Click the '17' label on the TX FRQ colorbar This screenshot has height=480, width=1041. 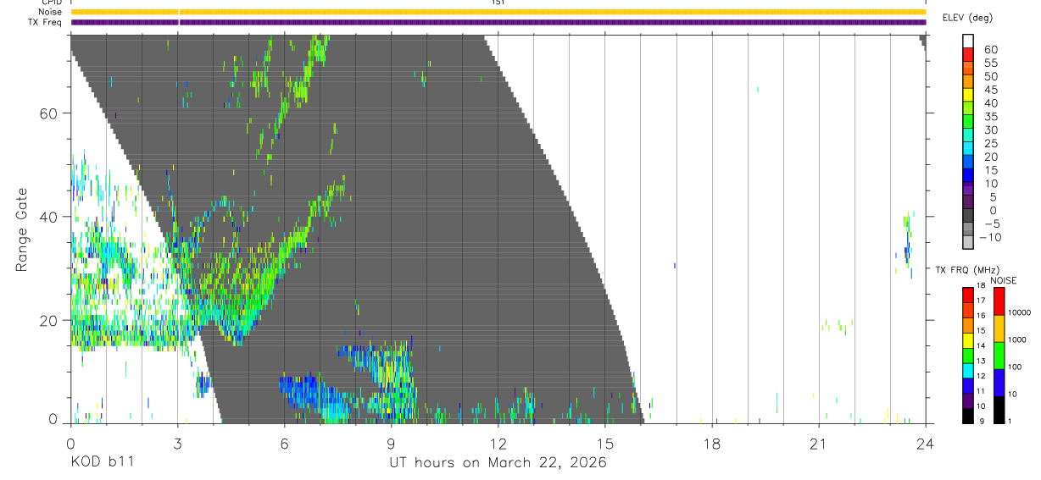(981, 301)
